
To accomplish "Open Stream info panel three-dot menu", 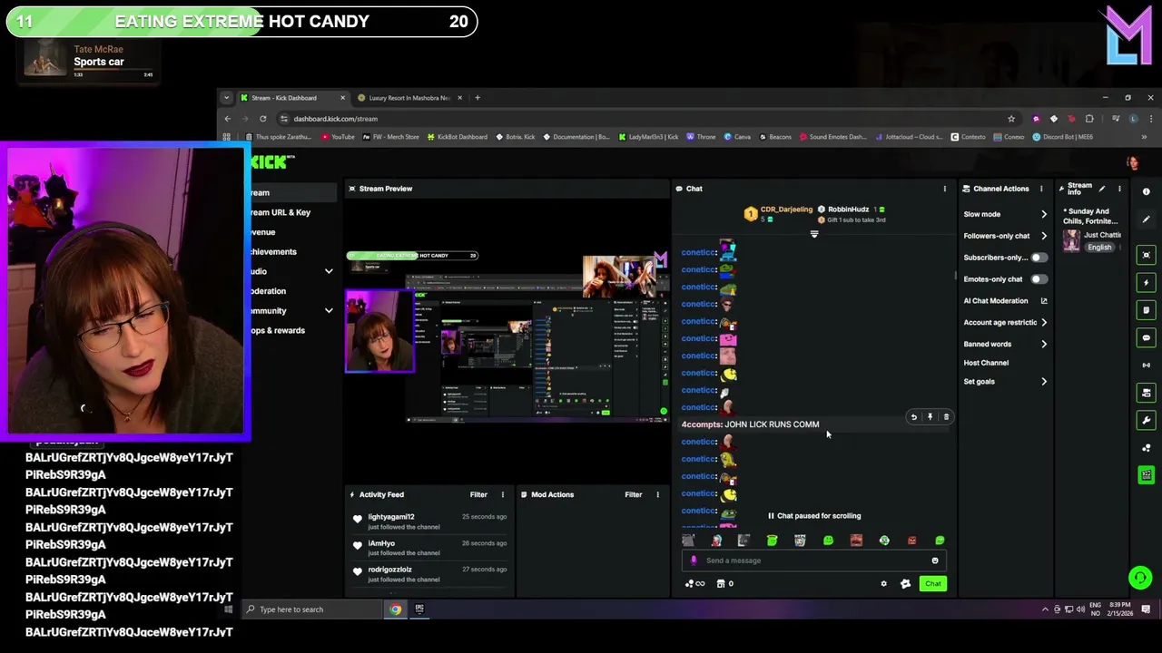I will point(1119,189).
